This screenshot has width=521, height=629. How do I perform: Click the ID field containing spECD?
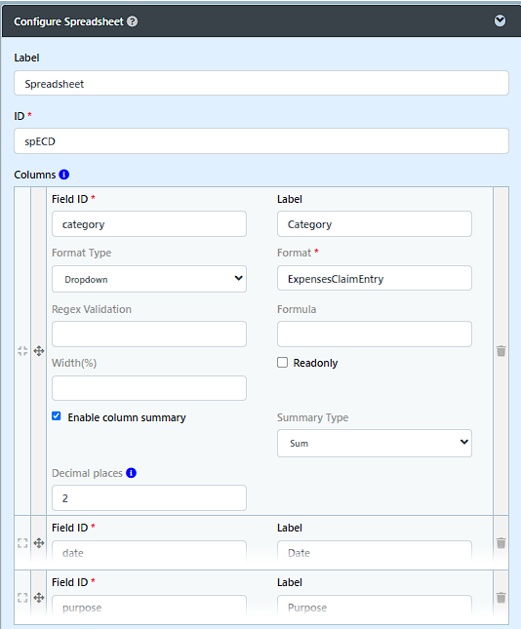261,141
